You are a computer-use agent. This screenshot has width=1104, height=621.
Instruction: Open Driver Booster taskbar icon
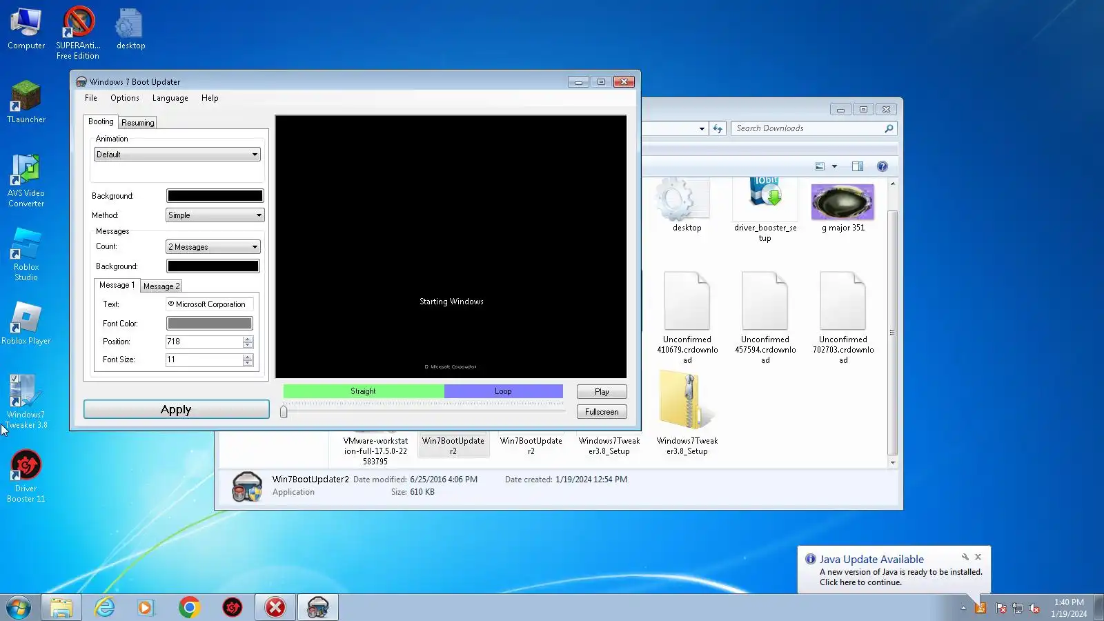(x=233, y=608)
